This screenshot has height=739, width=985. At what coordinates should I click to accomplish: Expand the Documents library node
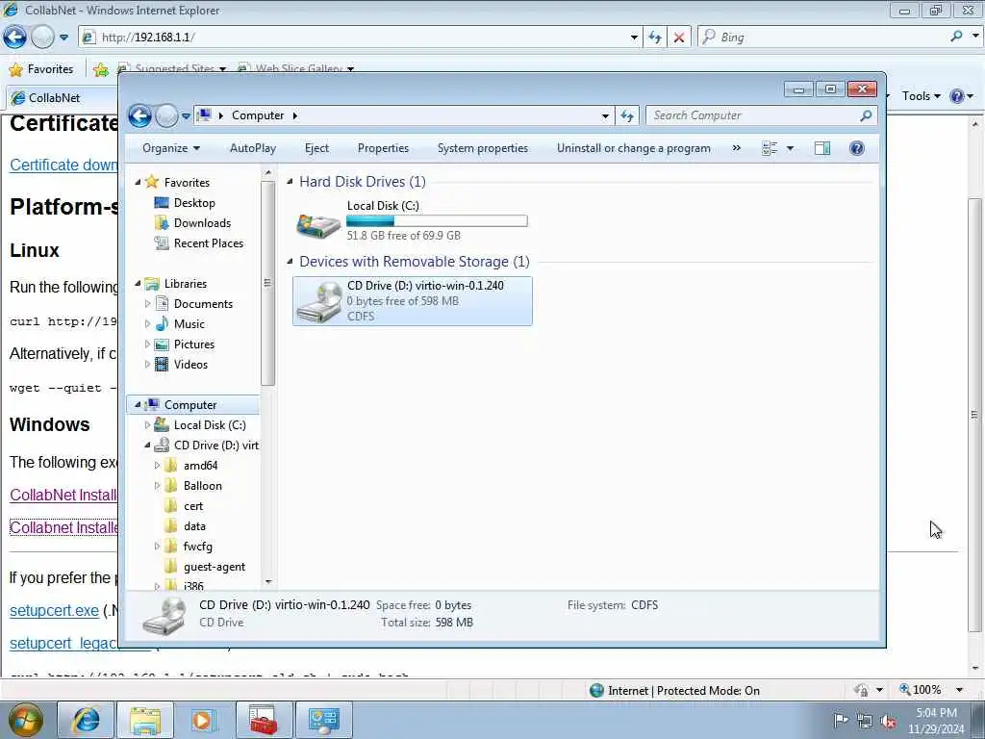147,304
